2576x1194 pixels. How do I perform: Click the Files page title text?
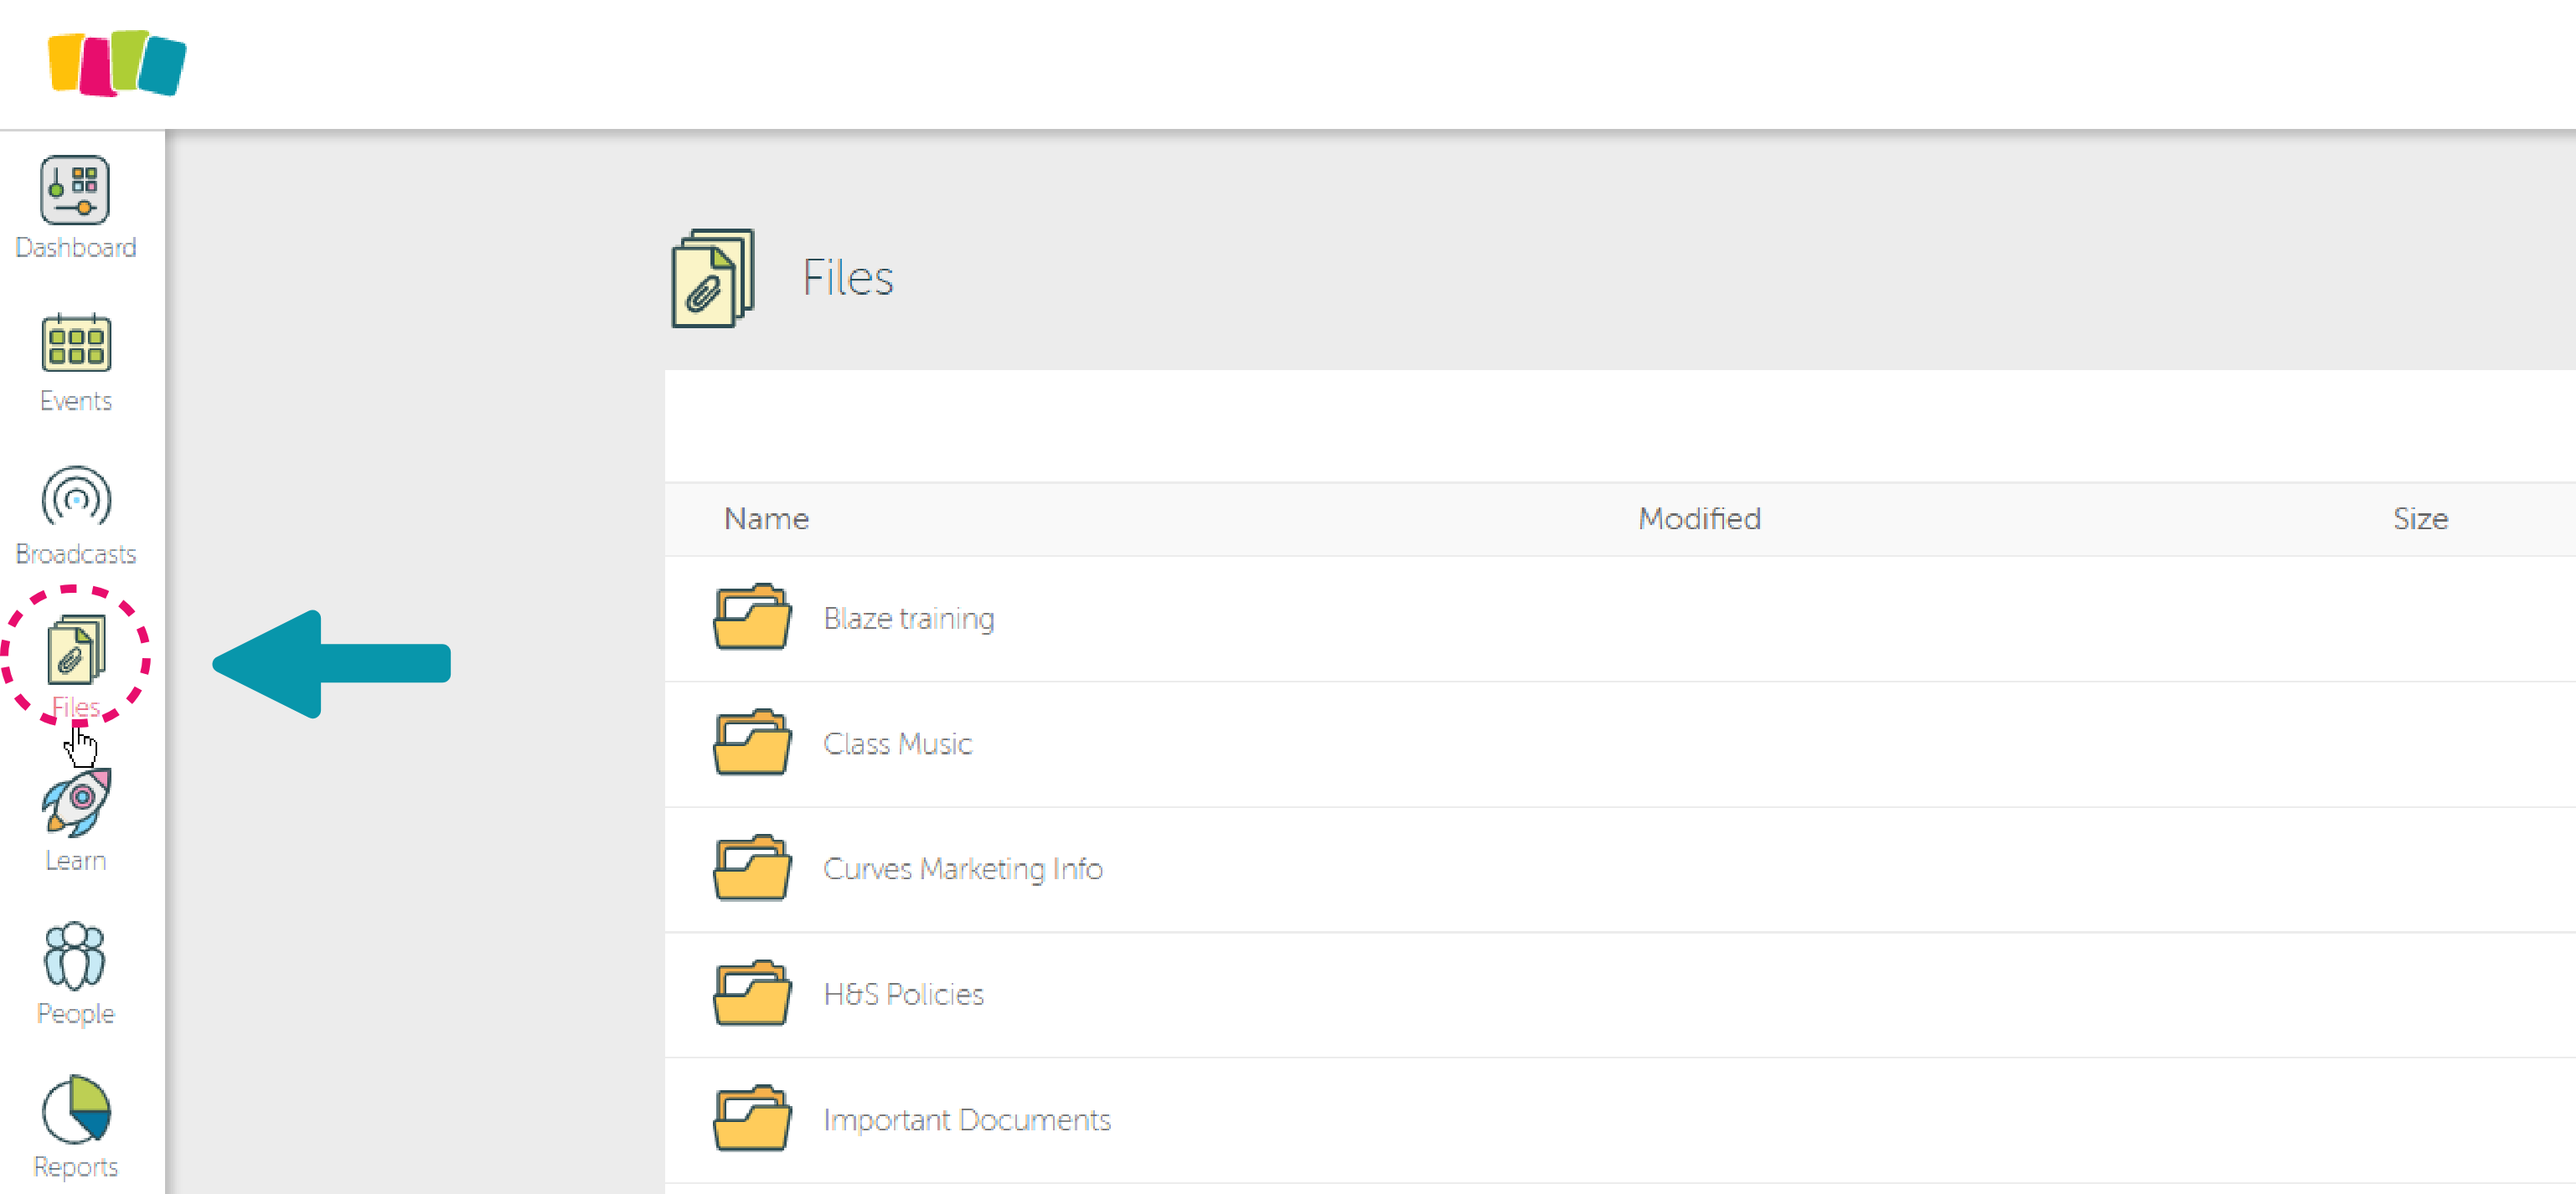tap(848, 278)
